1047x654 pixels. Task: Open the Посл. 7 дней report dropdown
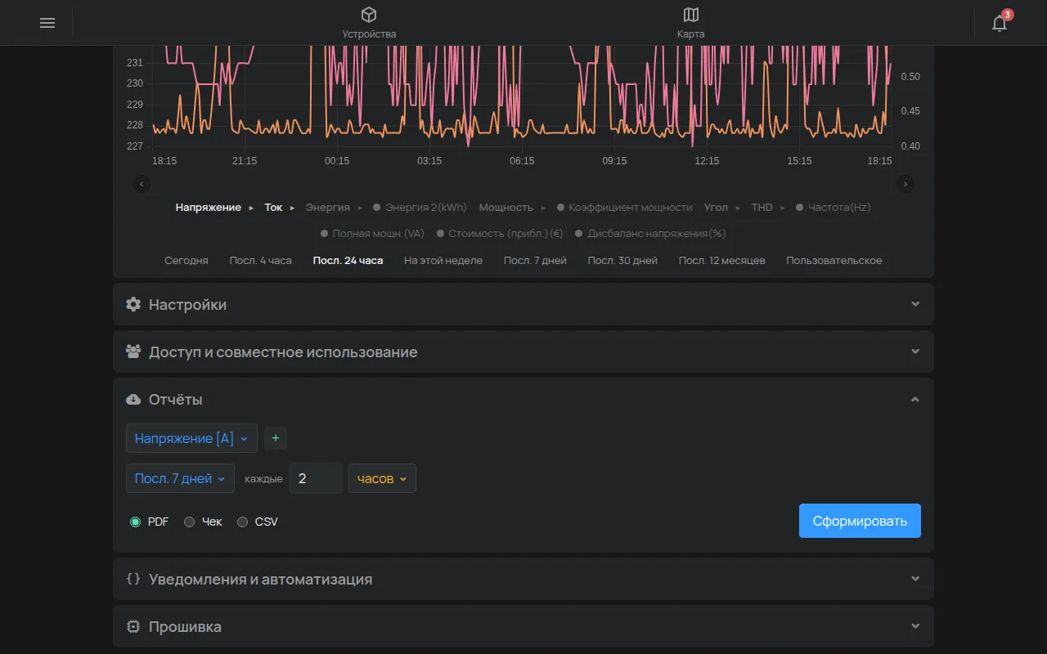(x=180, y=478)
